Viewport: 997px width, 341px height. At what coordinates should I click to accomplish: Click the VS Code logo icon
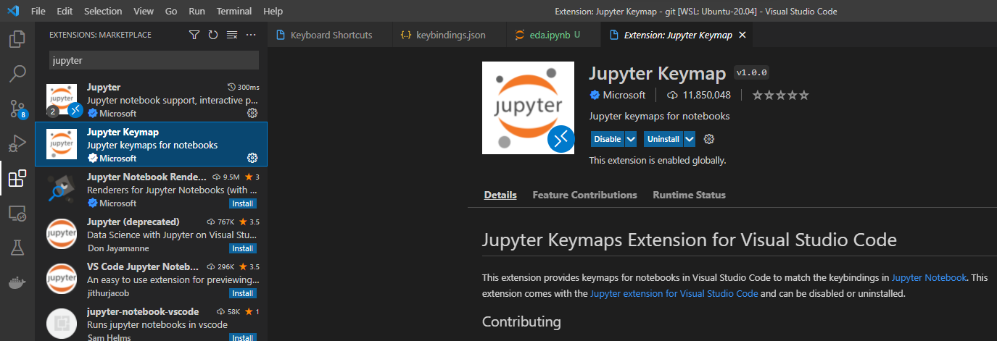[x=12, y=11]
